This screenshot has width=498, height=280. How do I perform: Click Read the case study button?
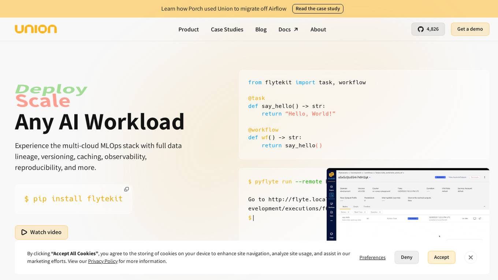coord(318,8)
